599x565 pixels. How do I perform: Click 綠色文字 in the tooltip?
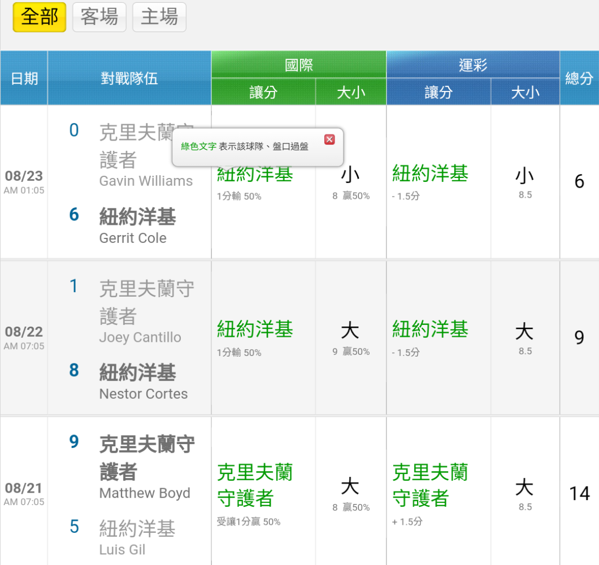pos(199,146)
